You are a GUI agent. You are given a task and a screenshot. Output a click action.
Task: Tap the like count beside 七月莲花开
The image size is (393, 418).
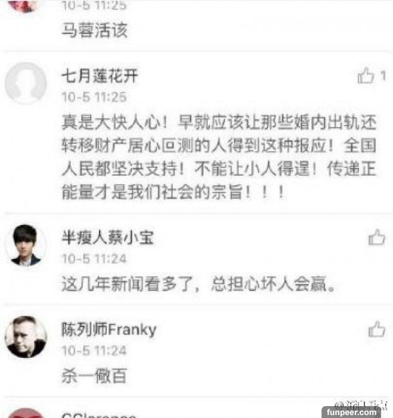383,76
